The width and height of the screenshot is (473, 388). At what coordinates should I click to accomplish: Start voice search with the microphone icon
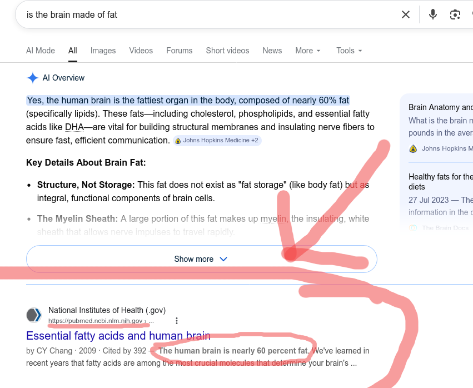pos(433,14)
